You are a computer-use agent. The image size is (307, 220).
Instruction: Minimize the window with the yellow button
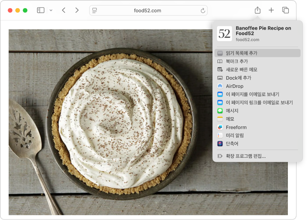coord(17,10)
